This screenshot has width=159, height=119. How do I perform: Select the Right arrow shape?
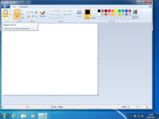pos(59,17)
